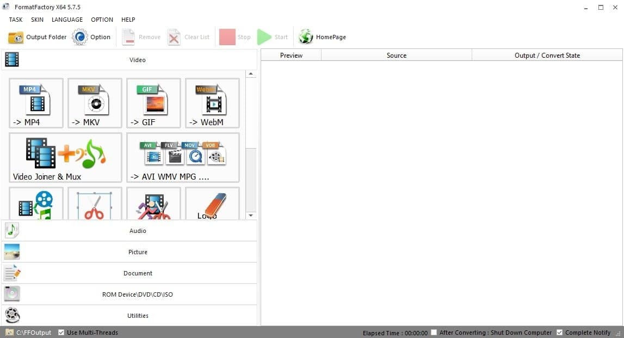Image resolution: width=624 pixels, height=338 pixels.
Task: Open the LANGUAGE menu
Action: [x=67, y=20]
